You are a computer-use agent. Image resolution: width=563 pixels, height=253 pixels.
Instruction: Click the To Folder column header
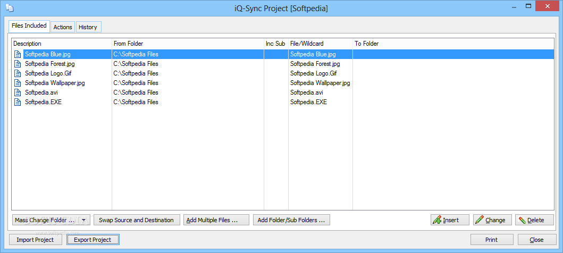[x=453, y=44]
